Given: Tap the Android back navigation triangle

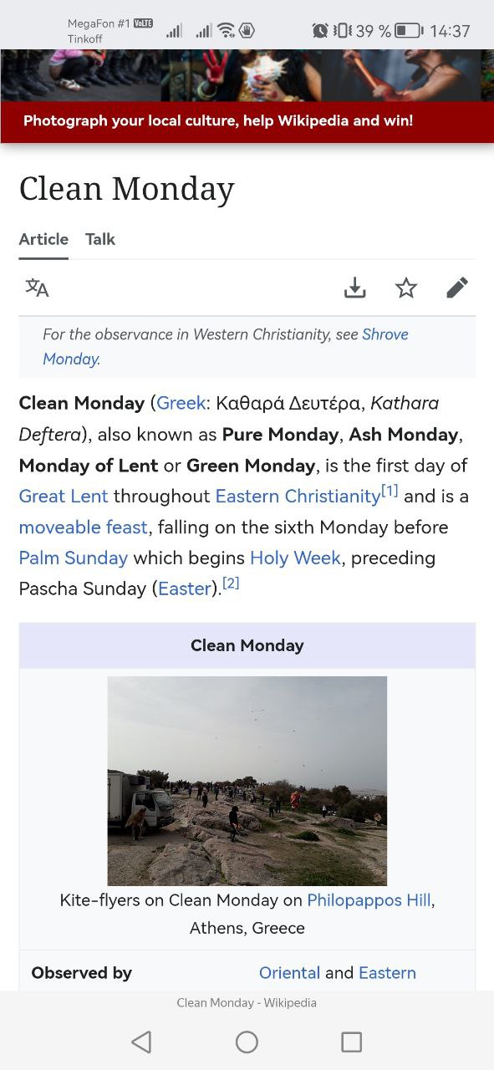Looking at the screenshot, I should (x=142, y=1042).
